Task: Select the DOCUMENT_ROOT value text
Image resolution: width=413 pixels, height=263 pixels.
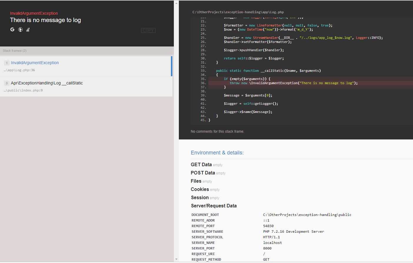Action: click(x=307, y=214)
